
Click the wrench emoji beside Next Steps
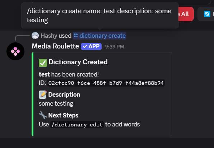[x=43, y=115]
